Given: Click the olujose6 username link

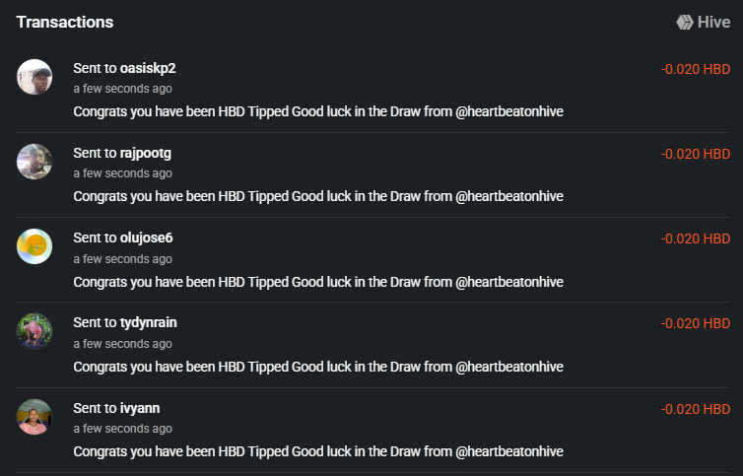Looking at the screenshot, I should click(146, 238).
